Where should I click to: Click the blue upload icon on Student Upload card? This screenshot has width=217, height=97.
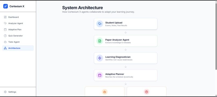[100, 24]
